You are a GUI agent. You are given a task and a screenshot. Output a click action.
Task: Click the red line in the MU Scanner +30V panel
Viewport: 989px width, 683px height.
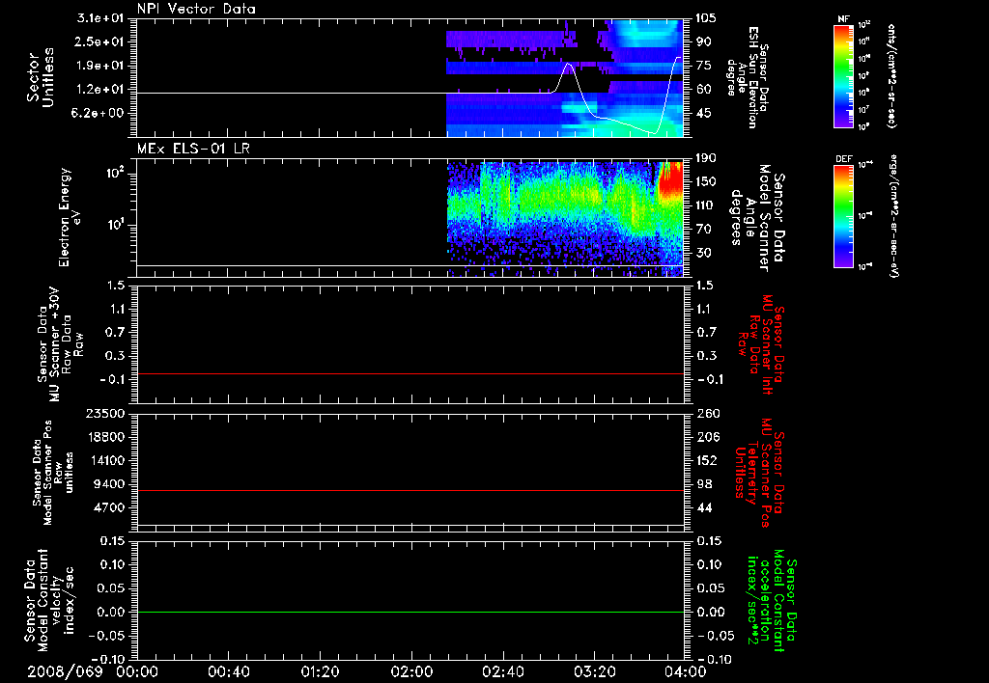click(x=410, y=373)
